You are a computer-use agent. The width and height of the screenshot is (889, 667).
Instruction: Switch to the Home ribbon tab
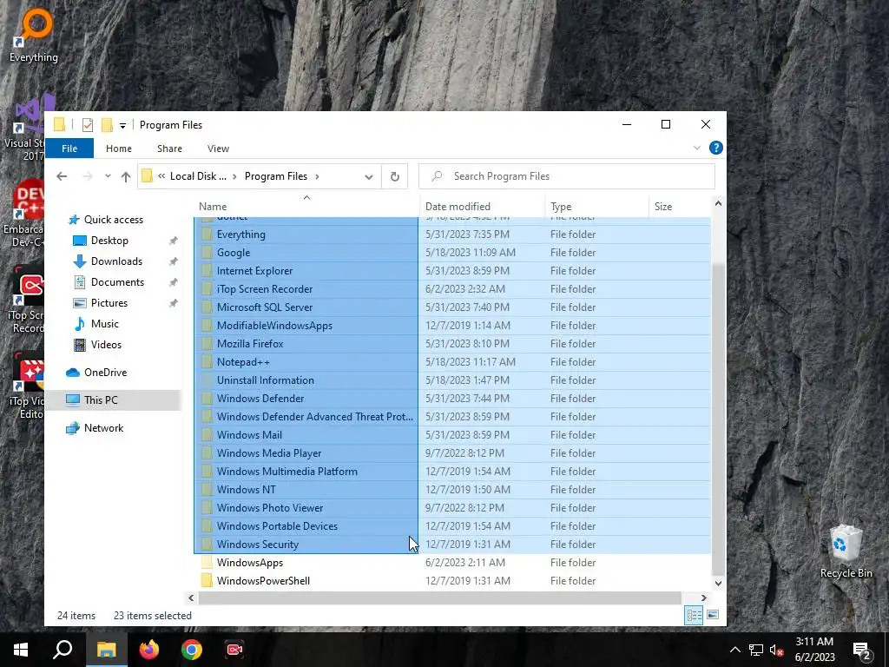(x=118, y=149)
